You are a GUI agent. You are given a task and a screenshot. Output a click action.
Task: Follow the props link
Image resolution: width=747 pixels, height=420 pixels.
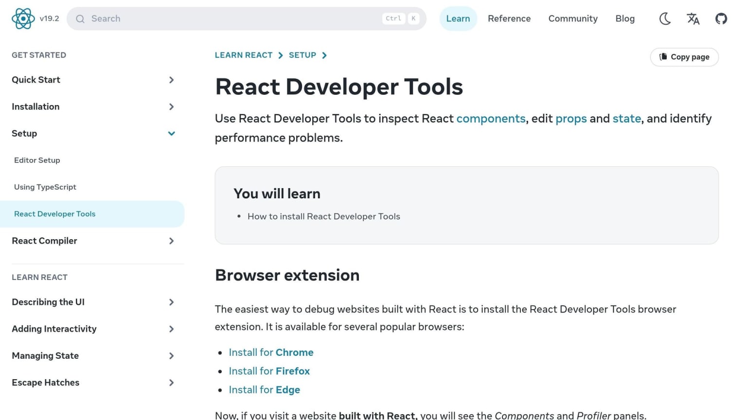(x=571, y=119)
